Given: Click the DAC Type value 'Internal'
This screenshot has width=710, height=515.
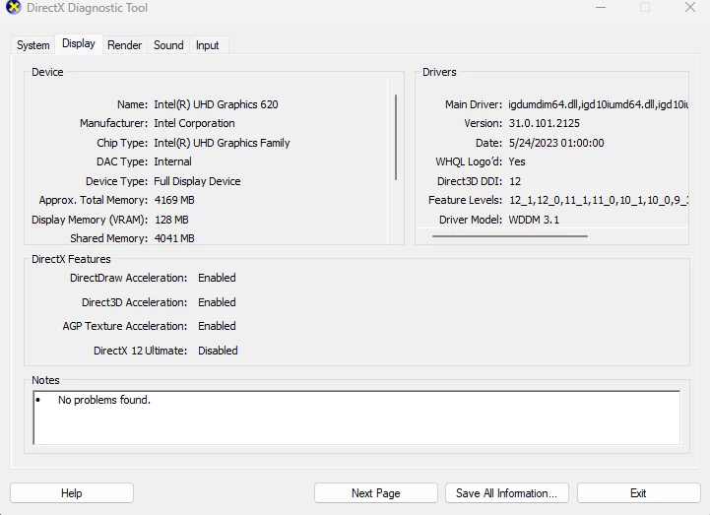Looking at the screenshot, I should coord(172,161).
